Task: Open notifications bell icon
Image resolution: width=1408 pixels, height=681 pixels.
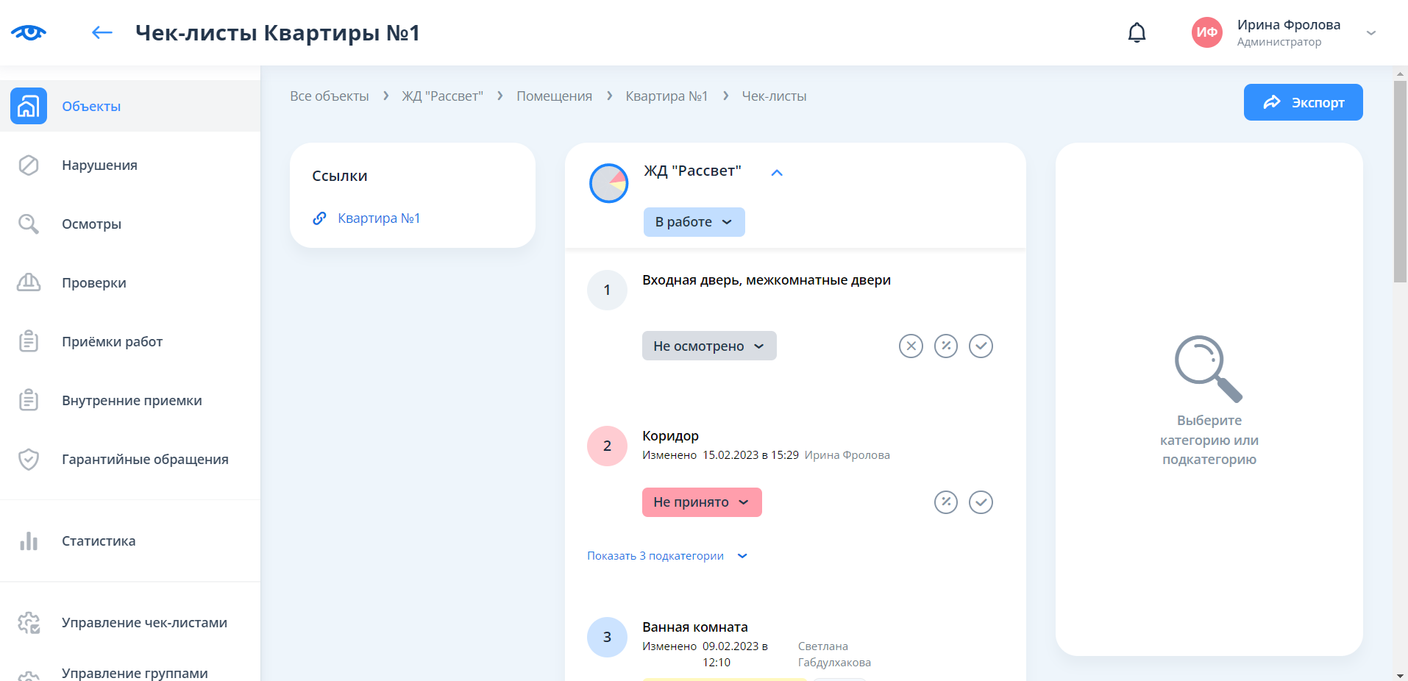Action: 1137,32
